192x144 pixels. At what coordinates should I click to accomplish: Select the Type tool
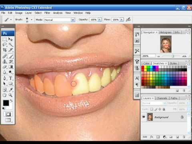tap(10, 78)
